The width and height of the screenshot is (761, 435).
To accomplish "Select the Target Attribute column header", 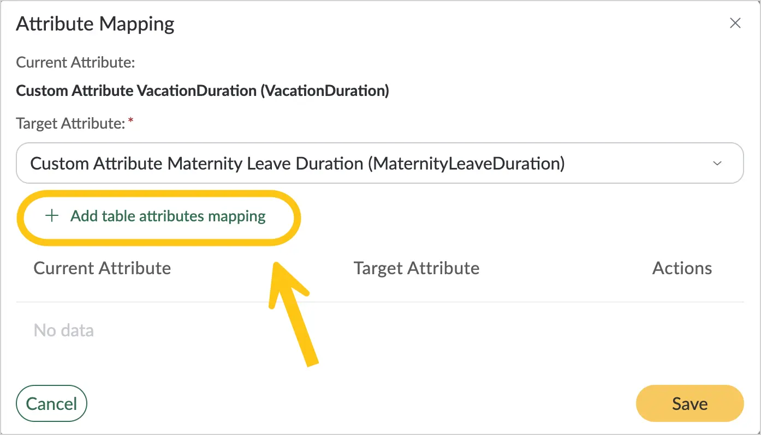I will point(417,268).
